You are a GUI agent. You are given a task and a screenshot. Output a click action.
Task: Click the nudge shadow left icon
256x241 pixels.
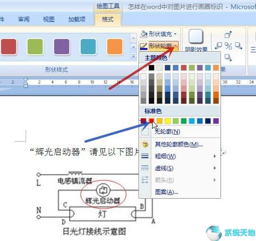point(218,46)
